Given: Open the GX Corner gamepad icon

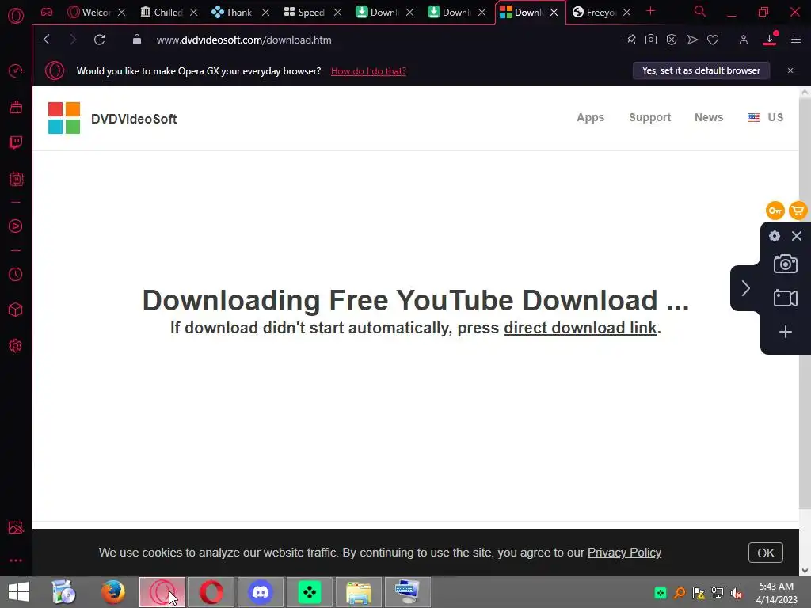Looking at the screenshot, I should tap(47, 12).
